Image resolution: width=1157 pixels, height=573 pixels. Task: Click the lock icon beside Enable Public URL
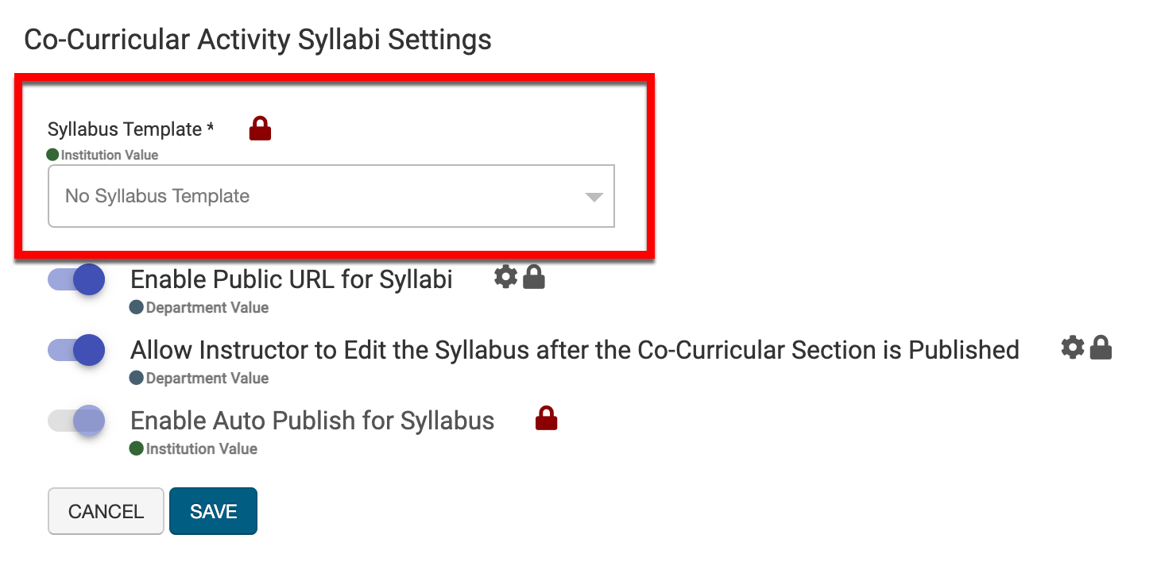tap(534, 277)
